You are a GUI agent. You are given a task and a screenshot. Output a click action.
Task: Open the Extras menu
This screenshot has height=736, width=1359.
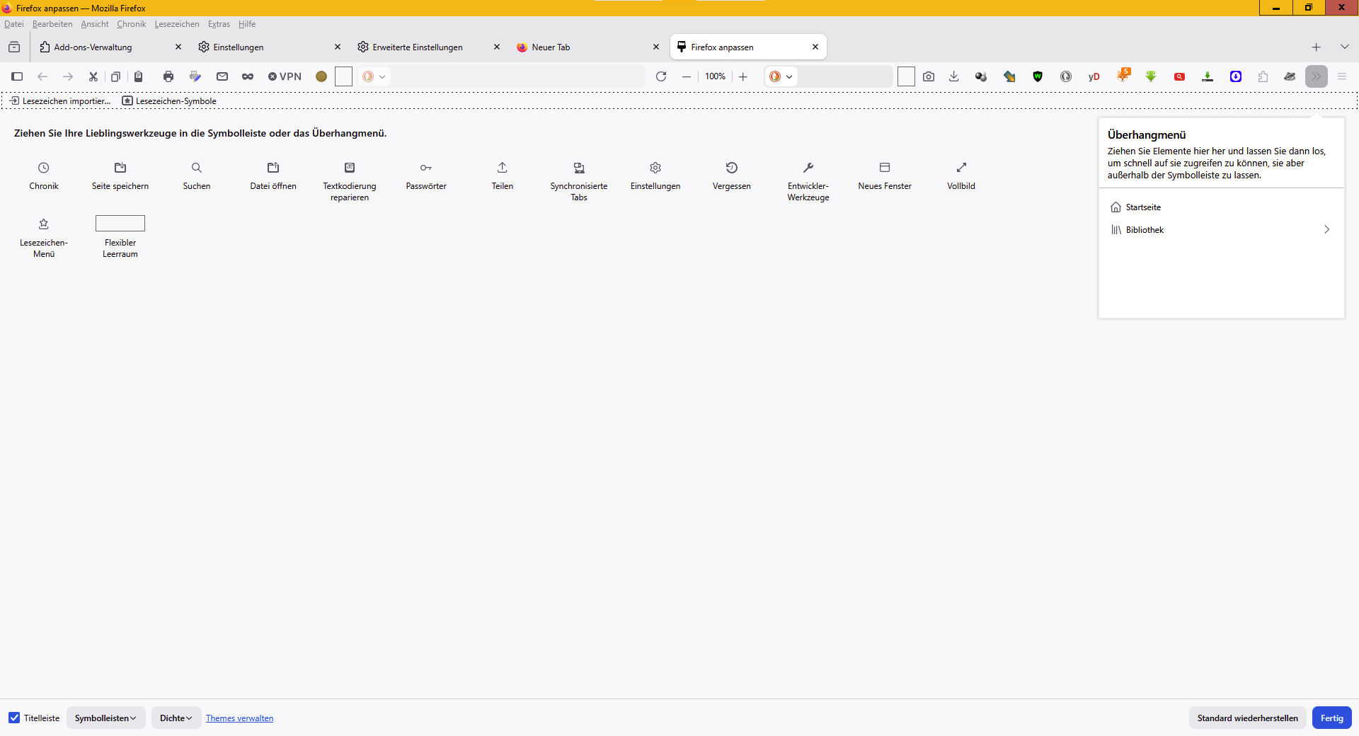(x=219, y=24)
